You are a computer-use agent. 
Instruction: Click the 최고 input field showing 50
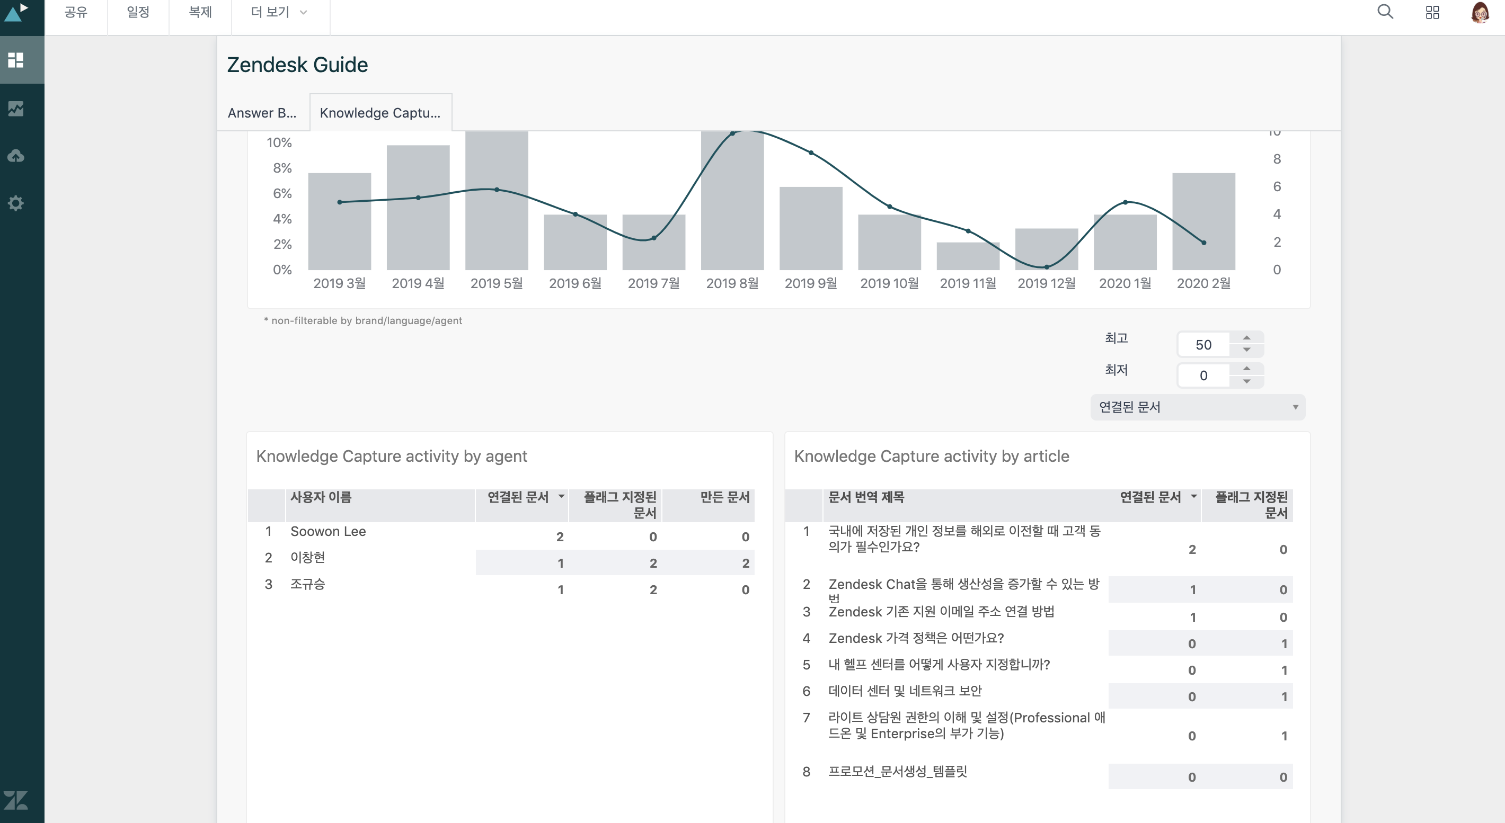[1203, 344]
